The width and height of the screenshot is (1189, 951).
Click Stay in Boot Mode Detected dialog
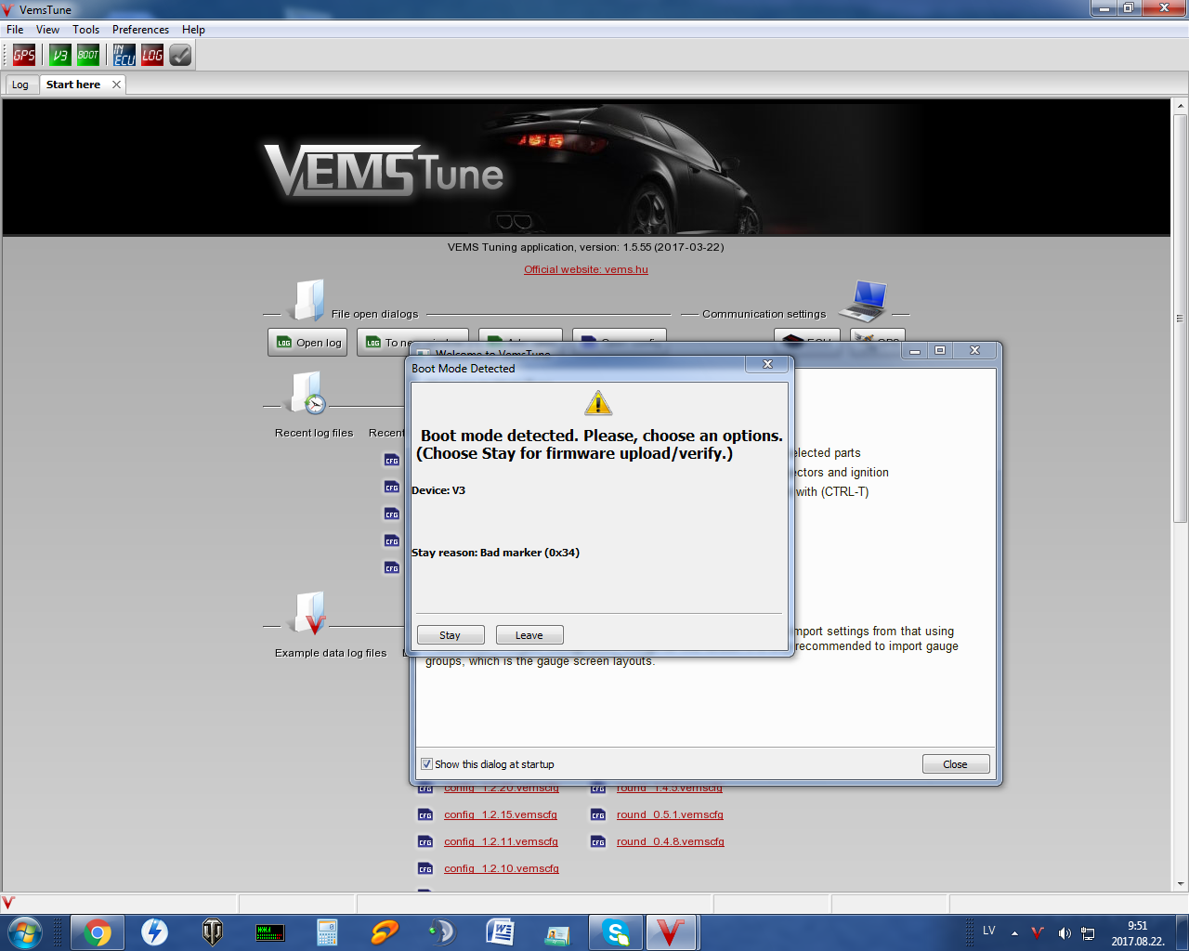[x=451, y=635]
